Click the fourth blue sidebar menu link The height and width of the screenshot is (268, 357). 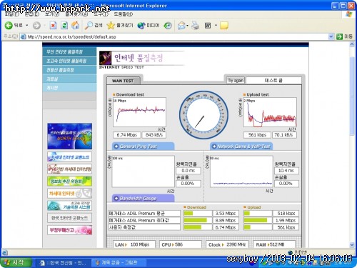point(69,79)
